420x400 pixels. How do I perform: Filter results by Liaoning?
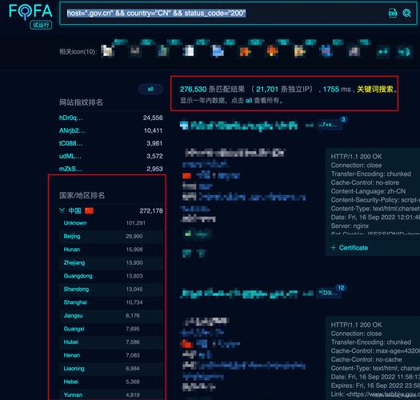coord(74,368)
